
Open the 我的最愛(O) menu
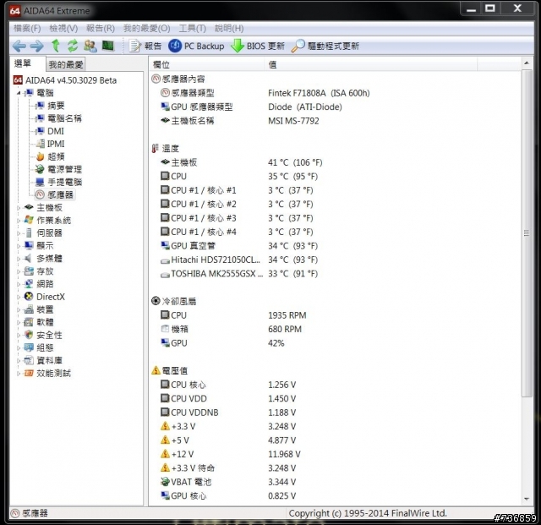(146, 28)
